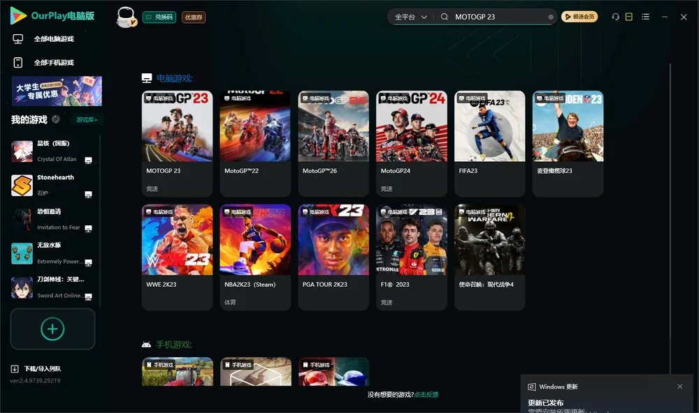Open the NBA2K23 (Steam) game card
The width and height of the screenshot is (699, 413).
pyautogui.click(x=255, y=257)
